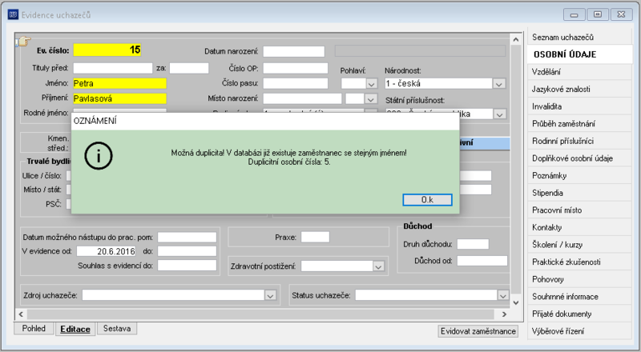Click the Místo narození field

point(302,98)
